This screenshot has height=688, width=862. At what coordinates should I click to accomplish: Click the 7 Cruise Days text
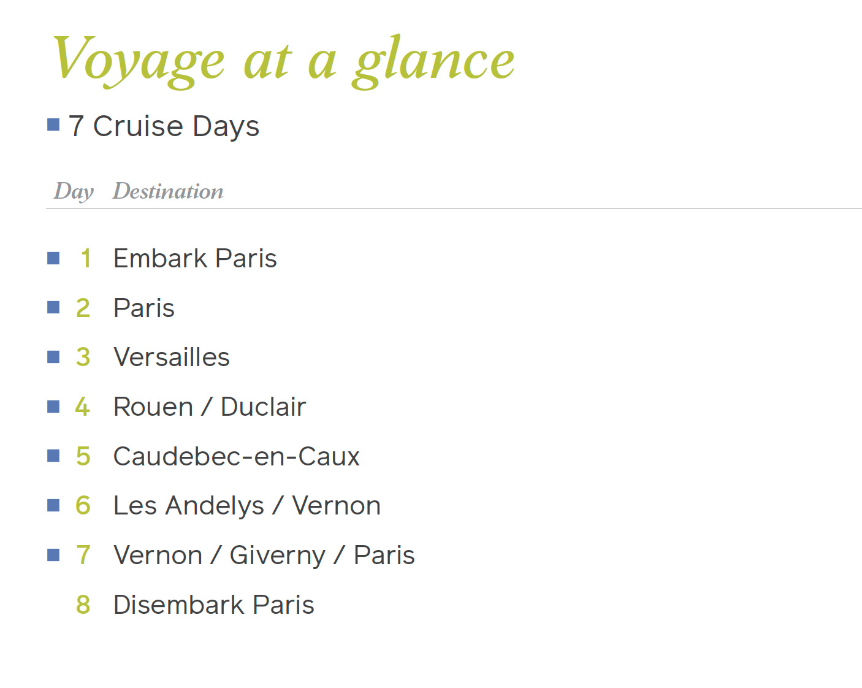click(164, 126)
